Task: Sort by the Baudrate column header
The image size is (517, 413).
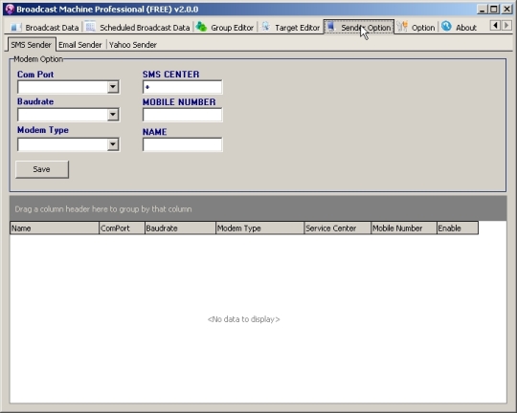Action: pos(180,228)
